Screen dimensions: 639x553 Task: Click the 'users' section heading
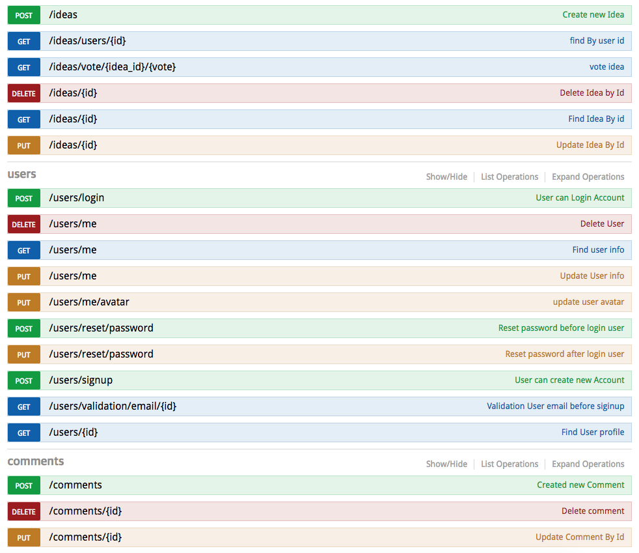(x=21, y=174)
